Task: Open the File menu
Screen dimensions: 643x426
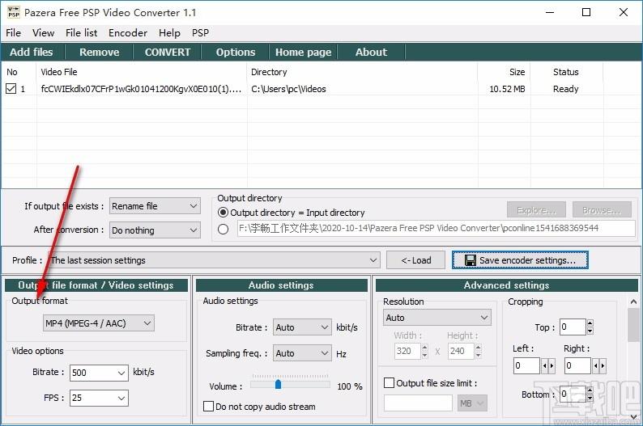Action: pyautogui.click(x=13, y=32)
